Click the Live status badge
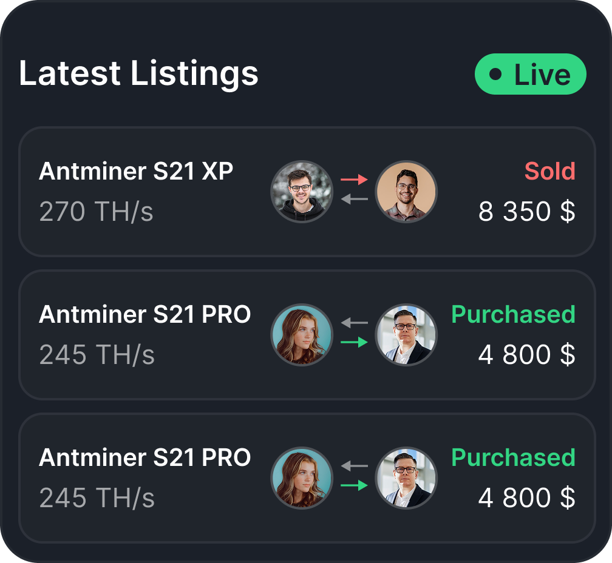This screenshot has height=563, width=612. (x=530, y=75)
